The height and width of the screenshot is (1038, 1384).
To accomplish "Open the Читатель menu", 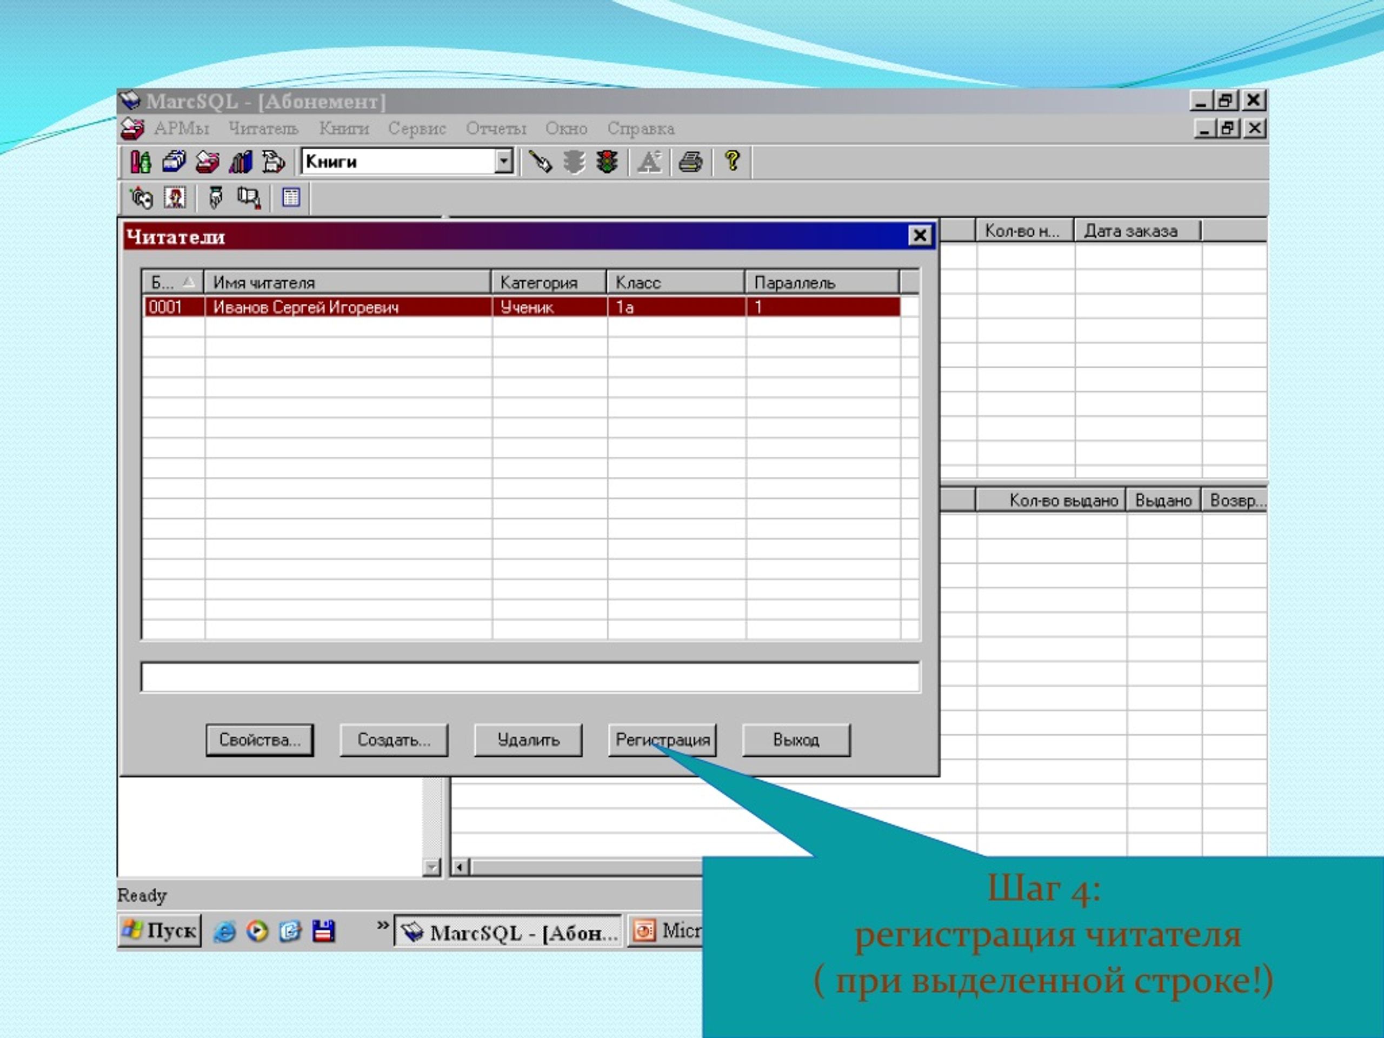I will [263, 129].
